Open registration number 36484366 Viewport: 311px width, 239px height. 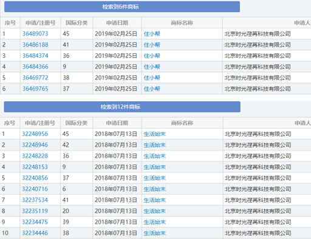(x=35, y=67)
